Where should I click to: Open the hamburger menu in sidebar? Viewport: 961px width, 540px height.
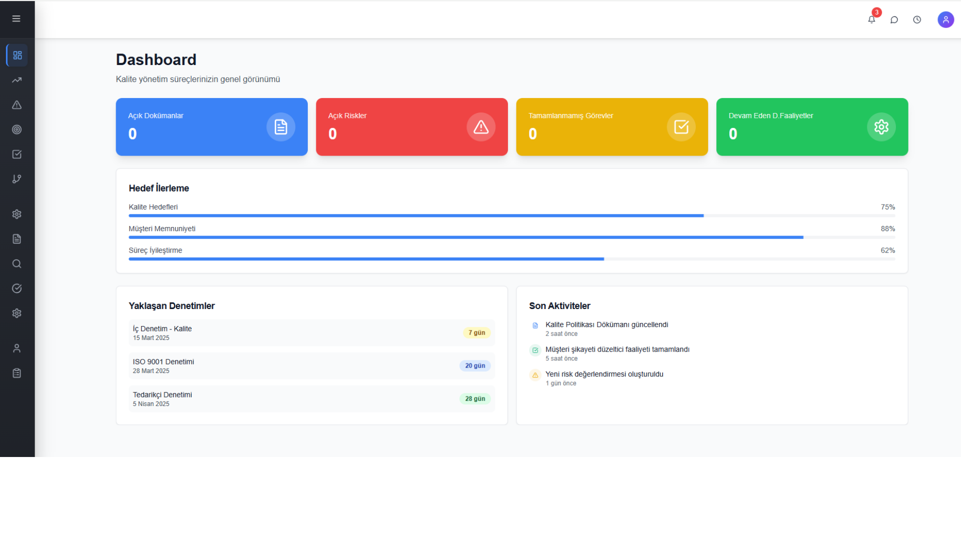(17, 19)
